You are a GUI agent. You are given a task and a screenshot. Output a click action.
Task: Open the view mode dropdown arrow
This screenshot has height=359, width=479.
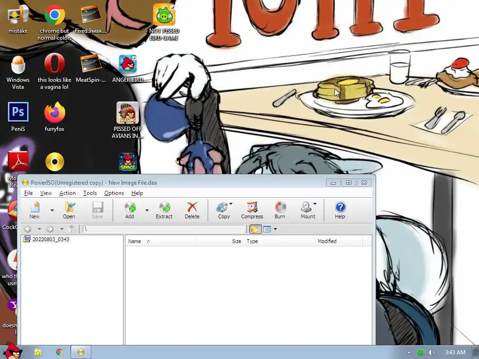point(275,229)
